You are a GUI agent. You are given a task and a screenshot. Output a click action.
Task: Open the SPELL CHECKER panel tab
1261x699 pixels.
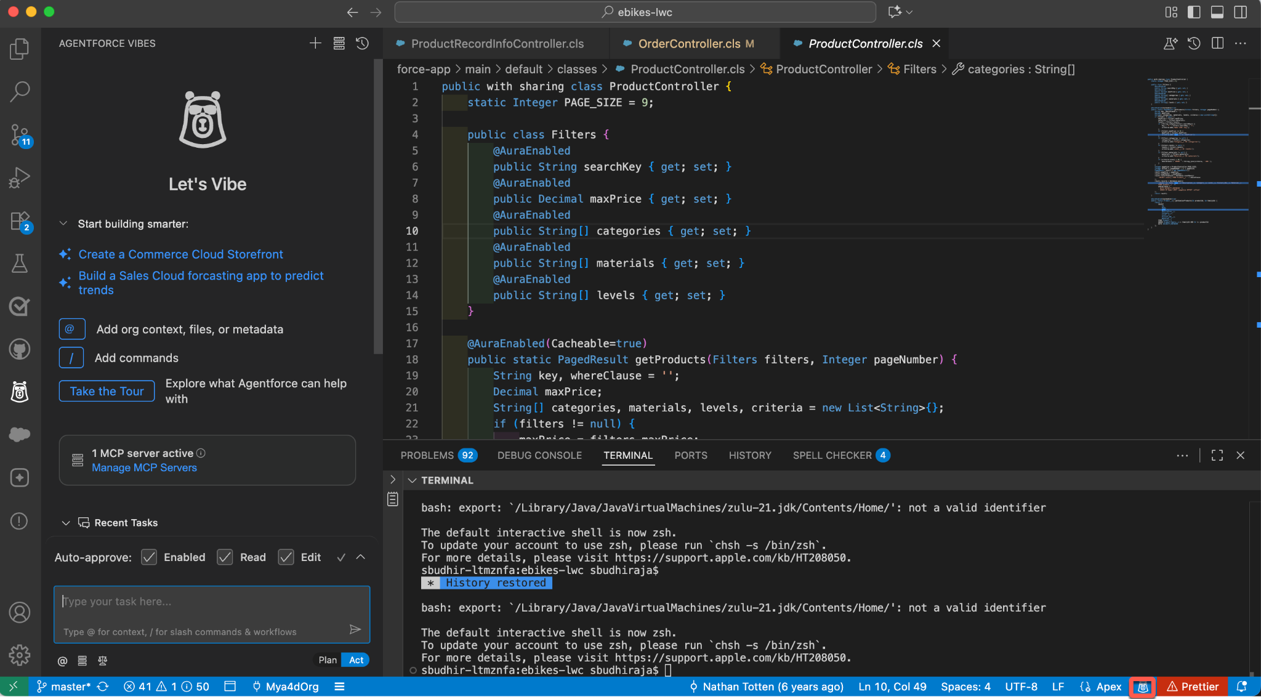tap(833, 455)
